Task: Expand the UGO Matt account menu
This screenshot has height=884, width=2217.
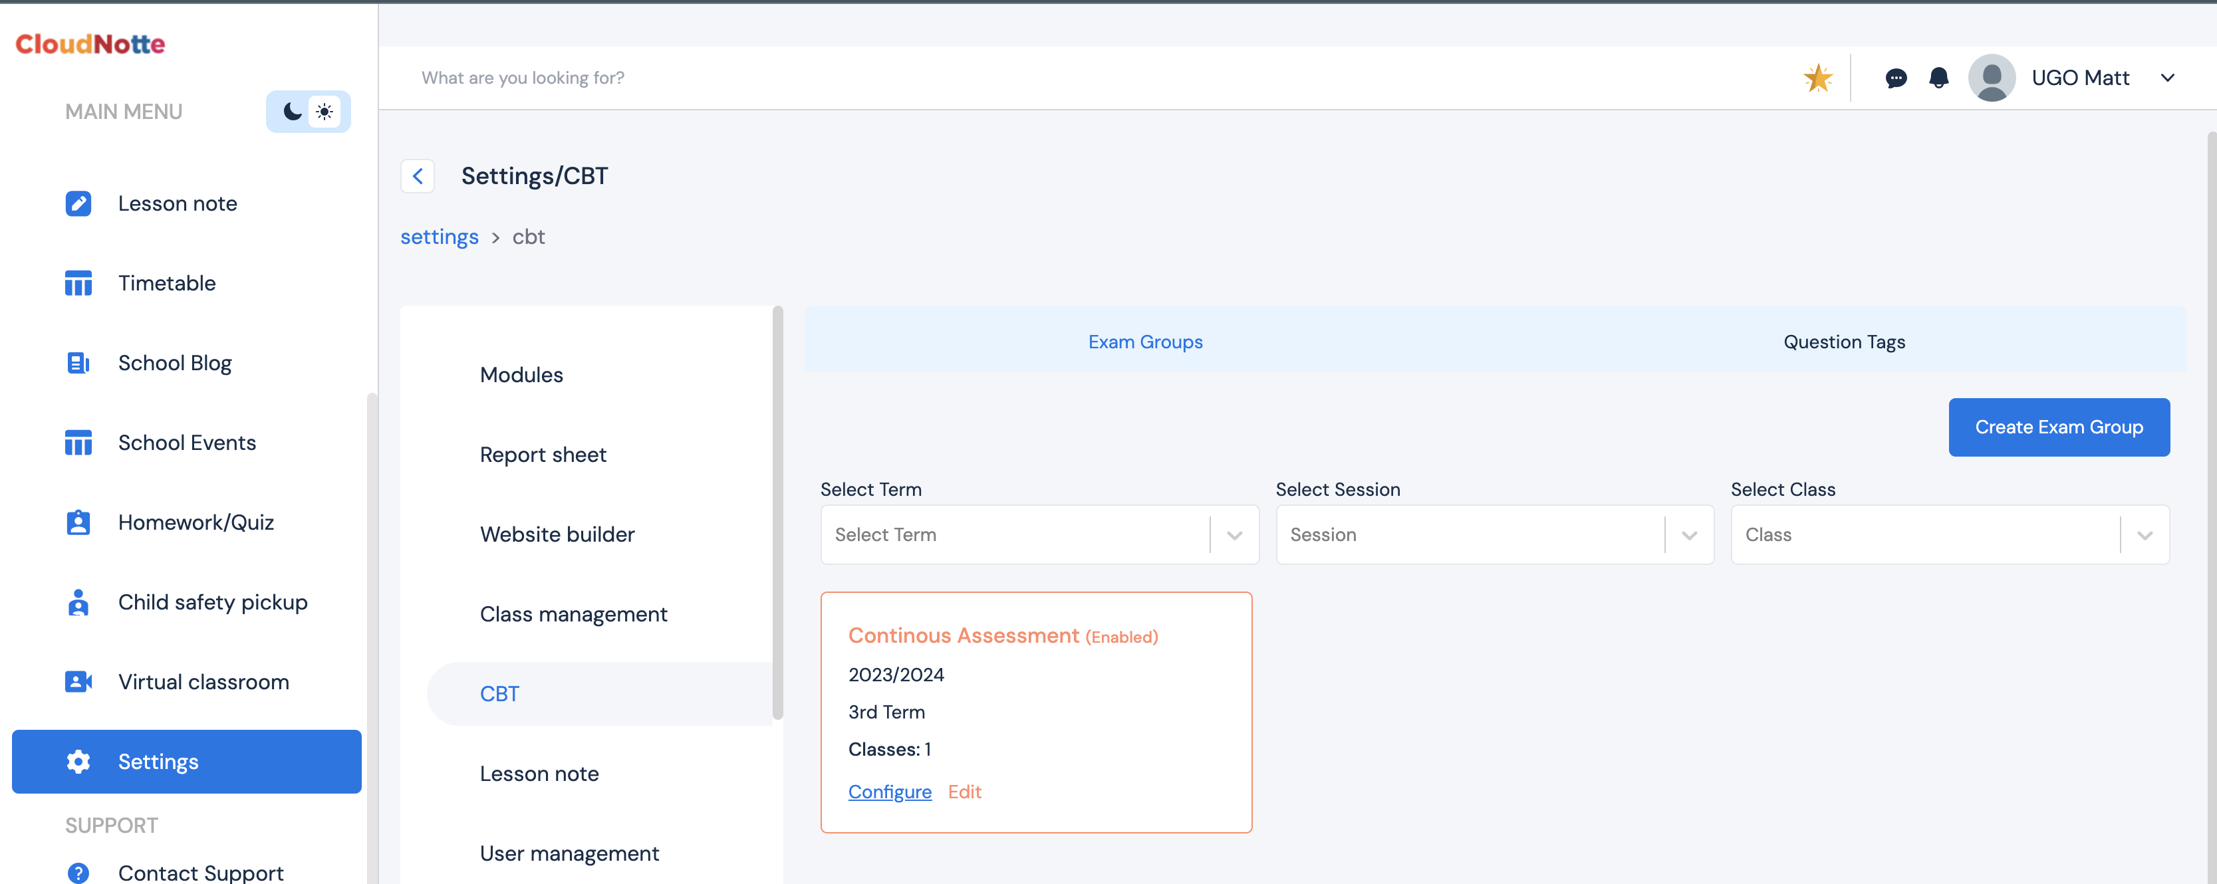Action: 2166,78
